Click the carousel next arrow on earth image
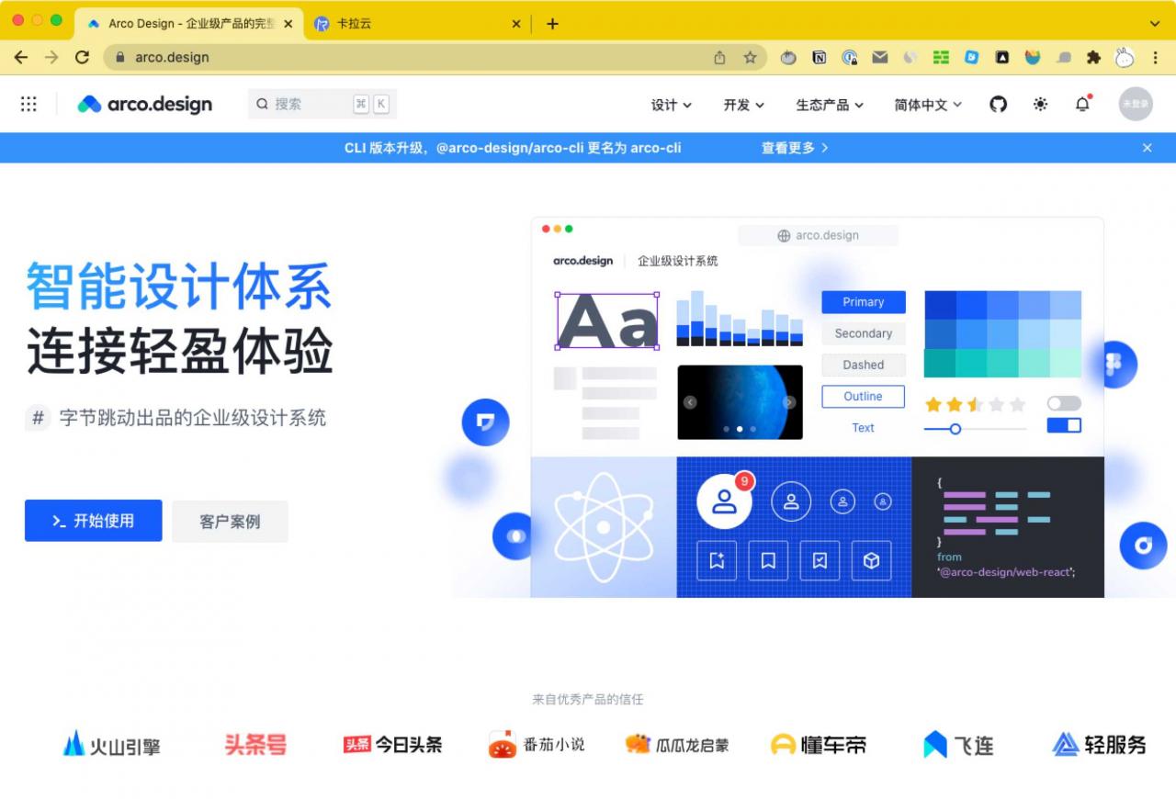This screenshot has height=799, width=1176. pos(789,402)
